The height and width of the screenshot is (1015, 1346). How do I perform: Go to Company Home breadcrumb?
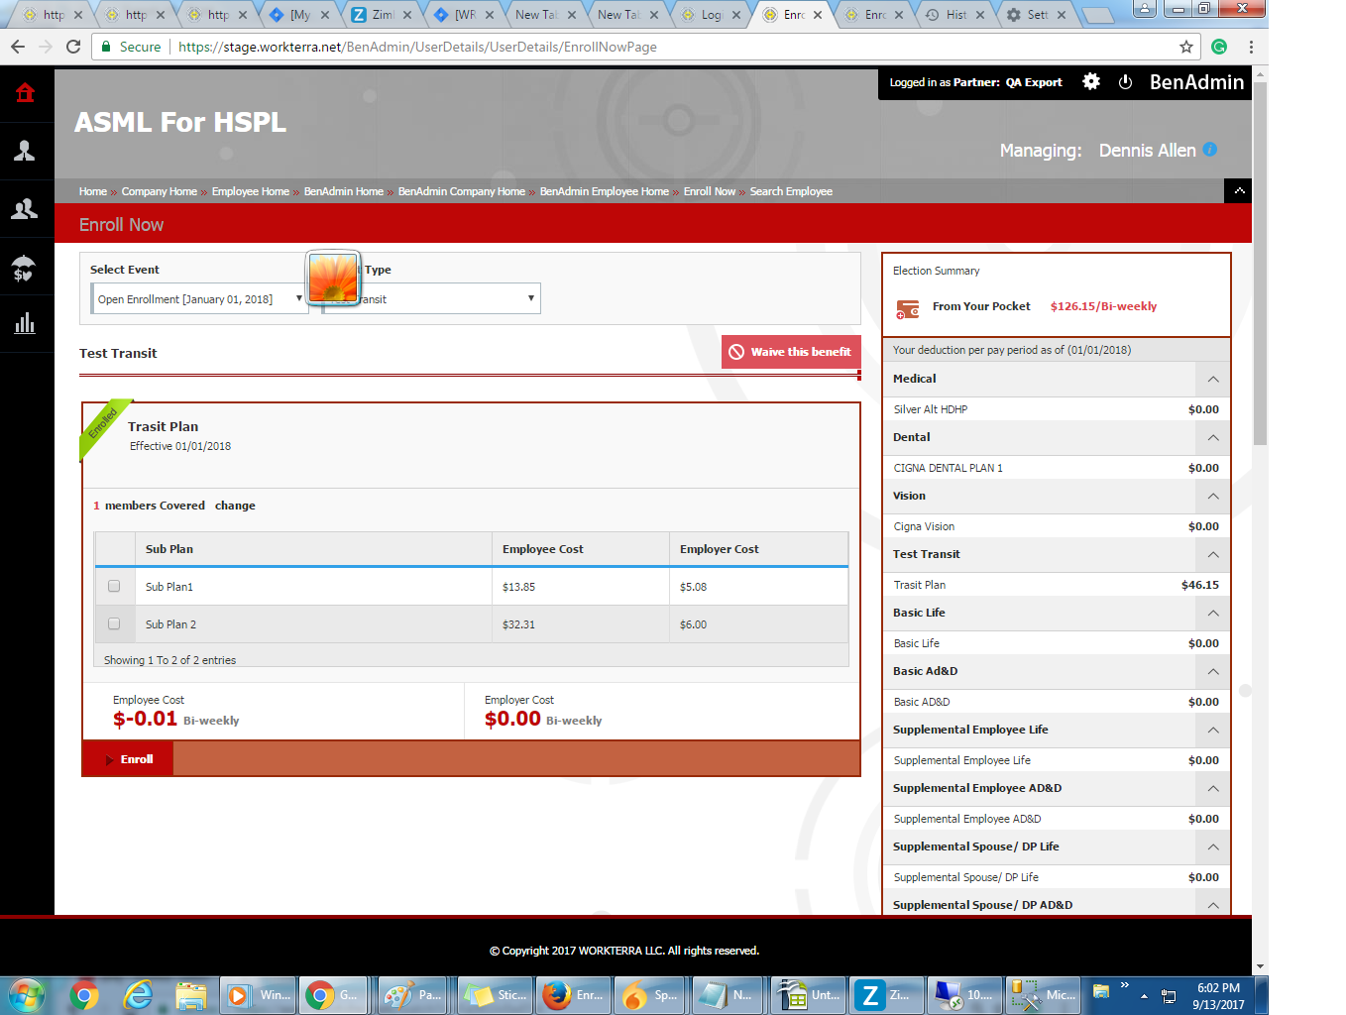159,192
